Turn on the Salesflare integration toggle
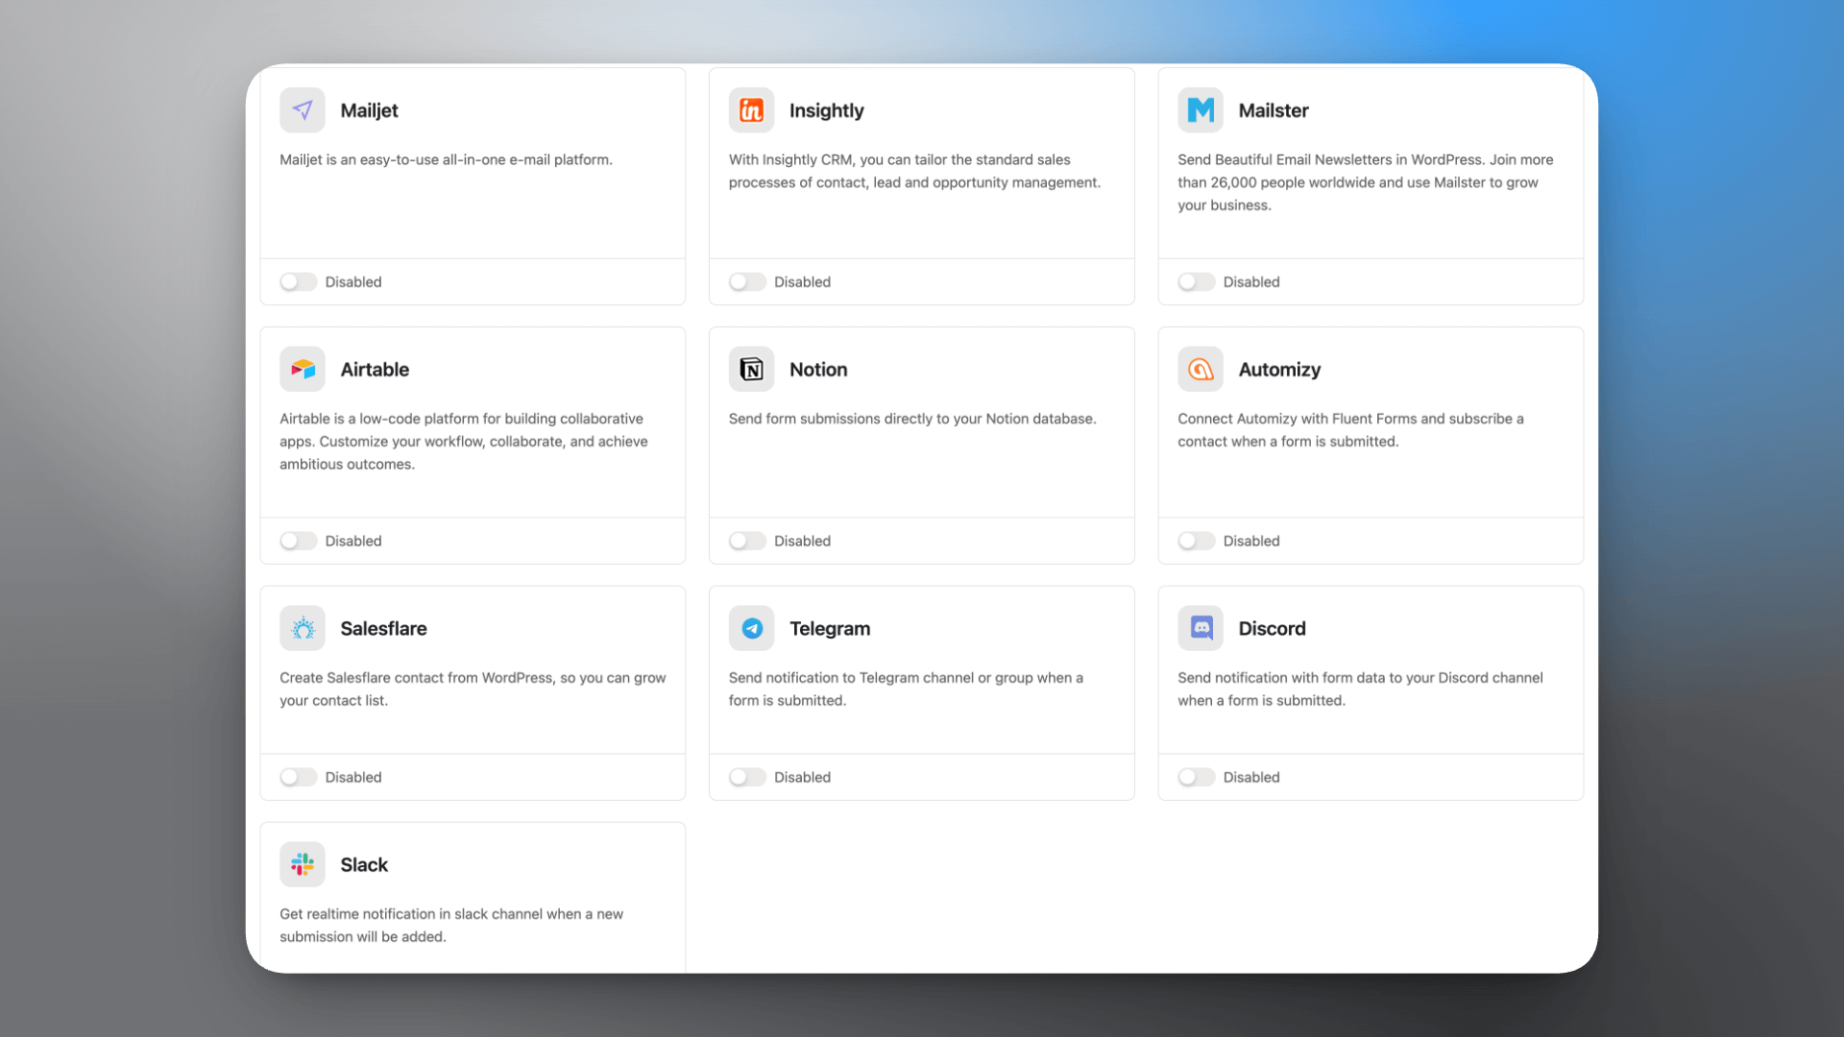The width and height of the screenshot is (1844, 1037). point(298,778)
